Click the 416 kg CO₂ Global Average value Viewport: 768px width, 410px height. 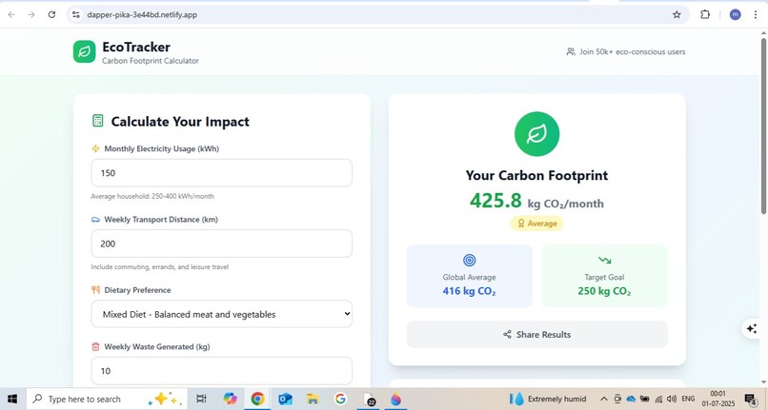[x=469, y=291]
